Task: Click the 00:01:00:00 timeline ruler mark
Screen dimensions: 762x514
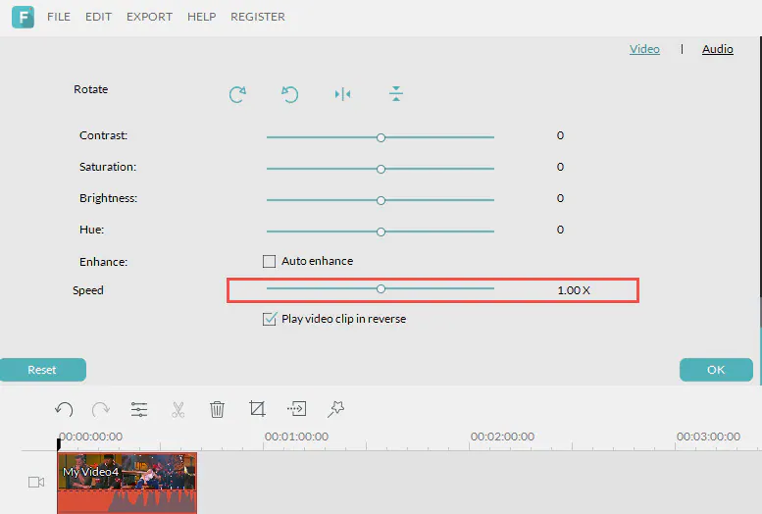Action: pyautogui.click(x=296, y=437)
